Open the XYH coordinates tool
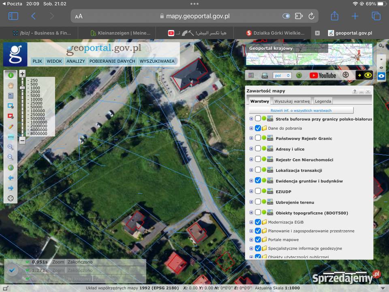389x292 pixels. tap(11, 137)
